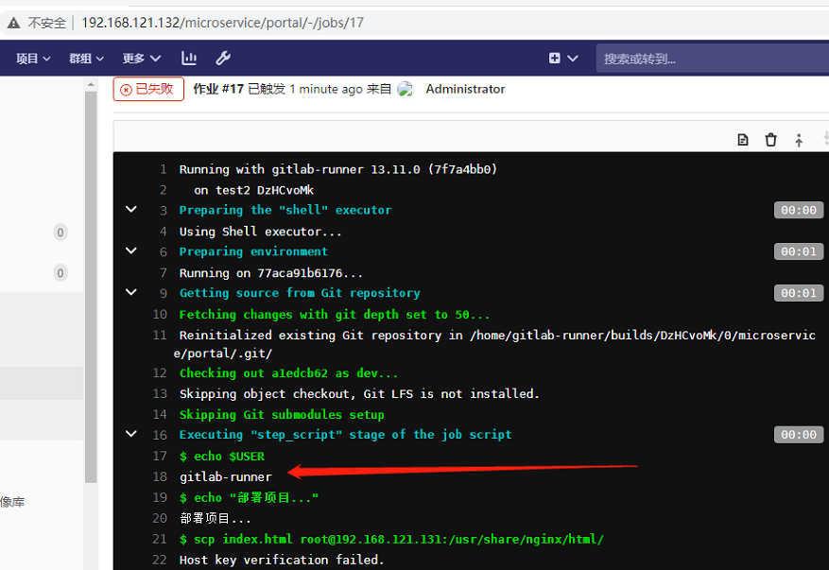Select log line number 10
This screenshot has height=570, width=829.
point(160,315)
